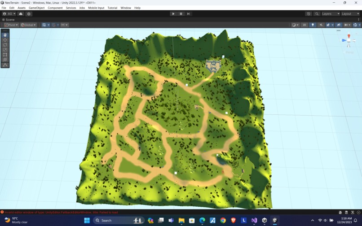Open the project settings gear icon
This screenshot has height=226, width=362.
click(x=29, y=14)
